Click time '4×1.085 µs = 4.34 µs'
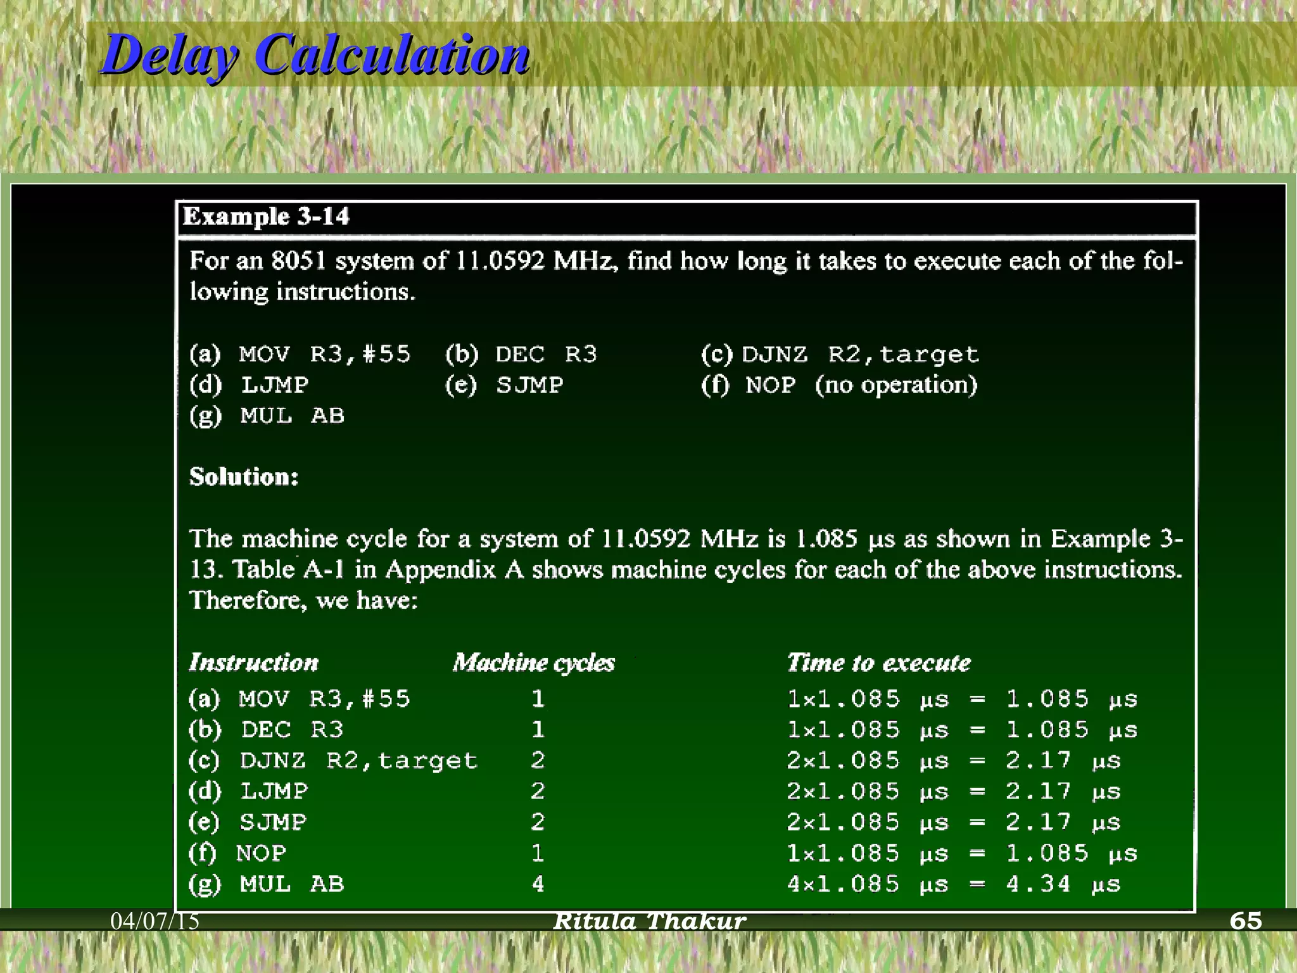This screenshot has height=973, width=1297. 954,884
